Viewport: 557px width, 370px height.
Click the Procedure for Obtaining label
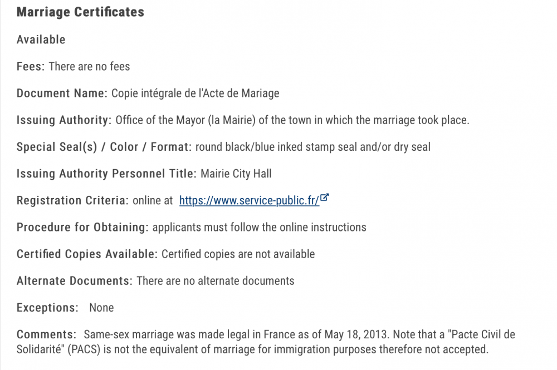[x=82, y=227]
